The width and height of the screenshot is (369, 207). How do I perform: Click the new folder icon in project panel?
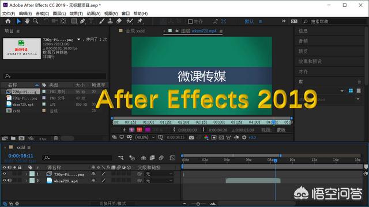click(x=13, y=139)
